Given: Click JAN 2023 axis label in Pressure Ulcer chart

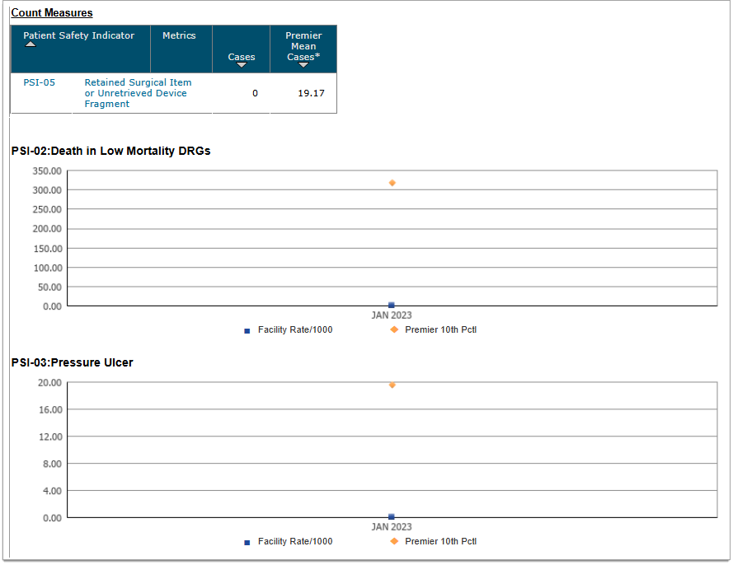Looking at the screenshot, I should pyautogui.click(x=392, y=527).
